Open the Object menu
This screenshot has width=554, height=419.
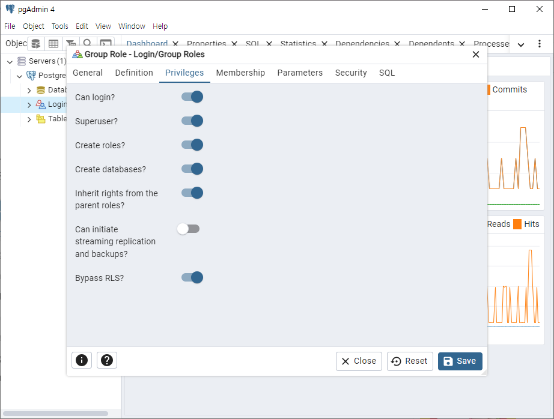(34, 26)
